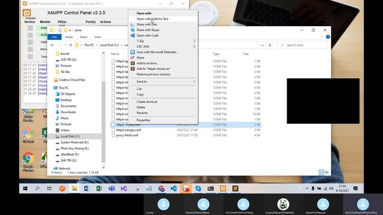Open the purple Visual Studio taskbar icon
This screenshot has width=383, height=215.
(124, 189)
